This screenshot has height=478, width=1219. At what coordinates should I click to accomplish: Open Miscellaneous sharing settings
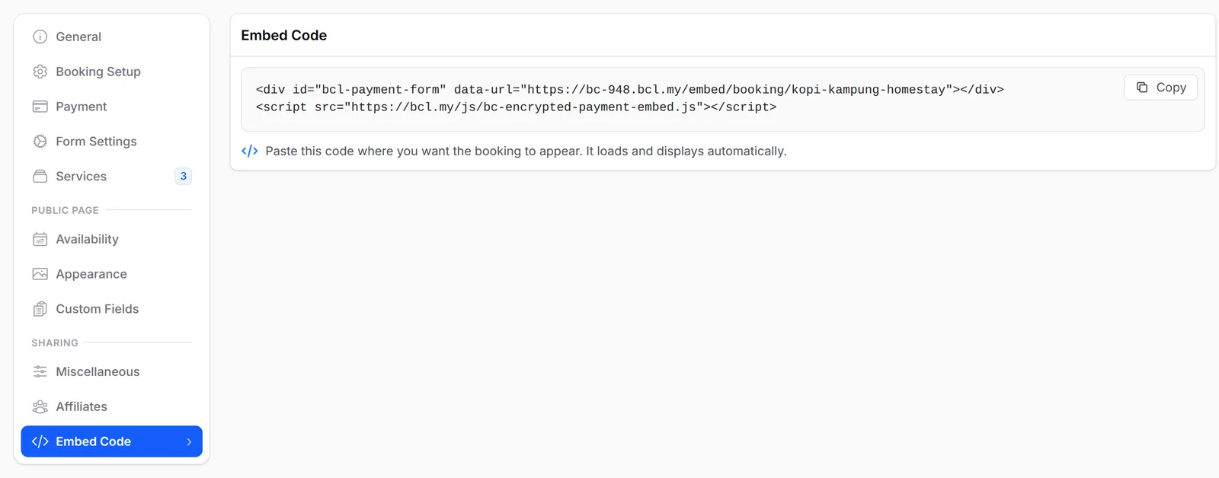click(112, 371)
